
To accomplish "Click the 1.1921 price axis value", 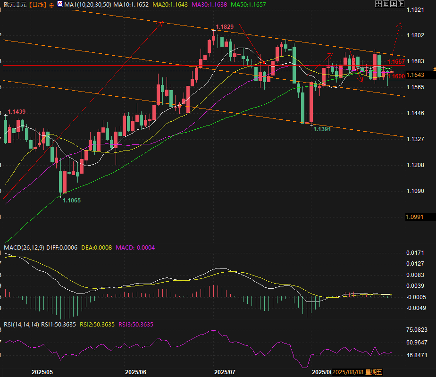I will [x=415, y=10].
